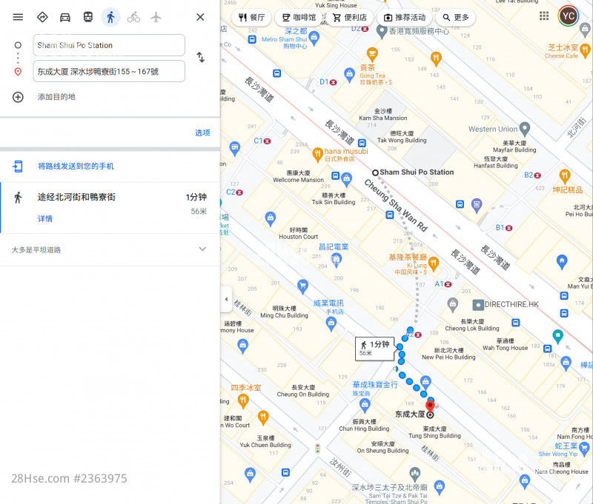This screenshot has width=593, height=504.
Task: Select the best travel modes icon
Action: [42, 17]
